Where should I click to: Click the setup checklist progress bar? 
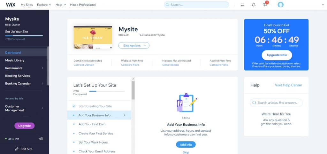pyautogui.click(x=107, y=91)
